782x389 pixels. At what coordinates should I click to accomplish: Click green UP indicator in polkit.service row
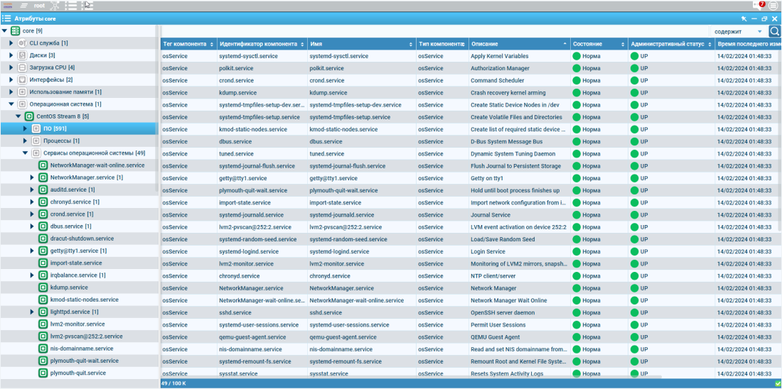point(634,68)
